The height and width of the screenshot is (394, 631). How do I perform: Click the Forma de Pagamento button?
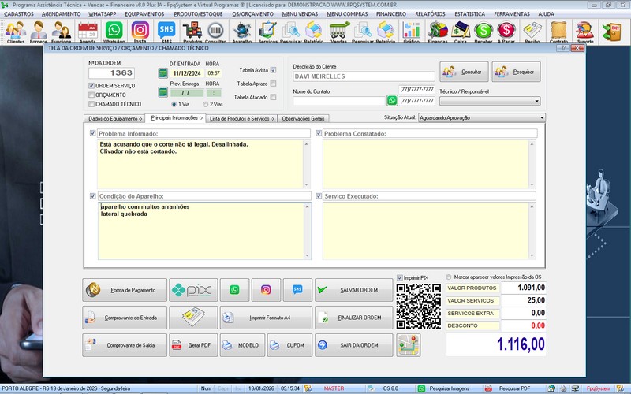click(125, 290)
